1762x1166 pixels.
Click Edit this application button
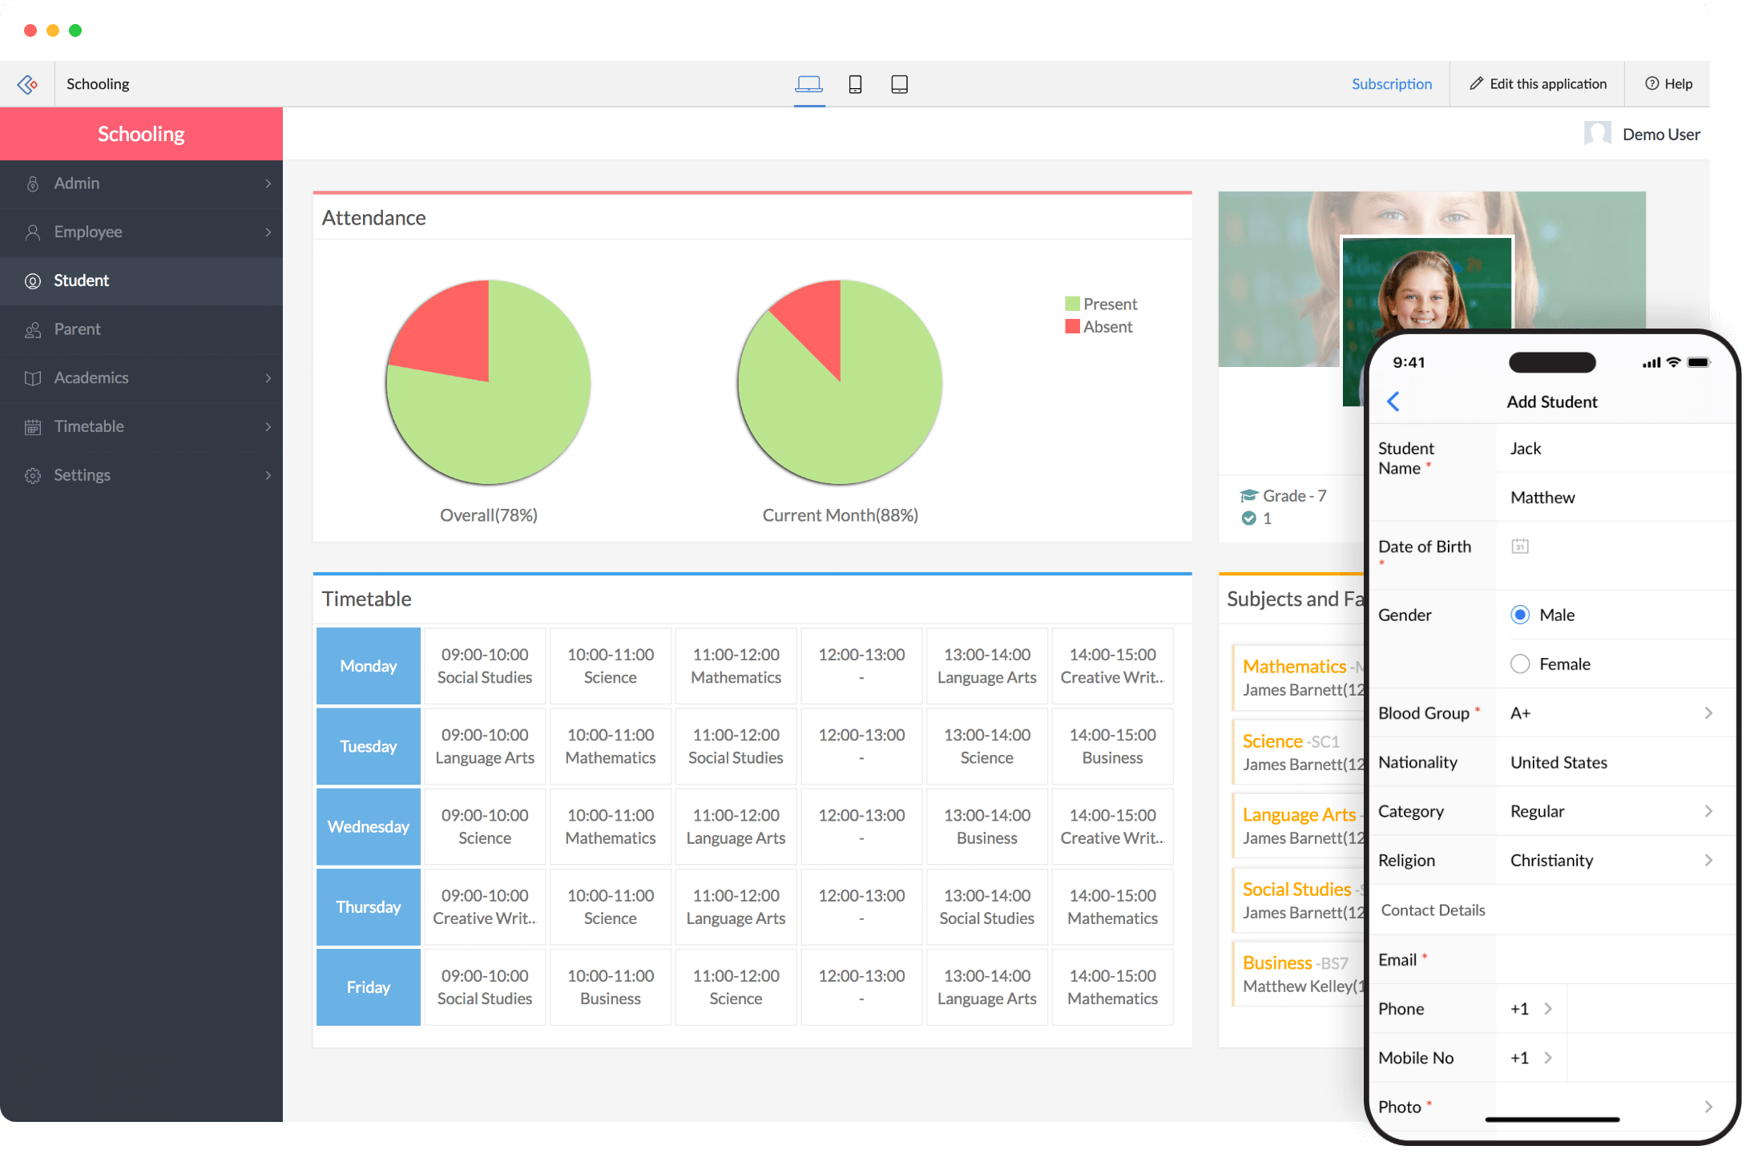tap(1538, 84)
